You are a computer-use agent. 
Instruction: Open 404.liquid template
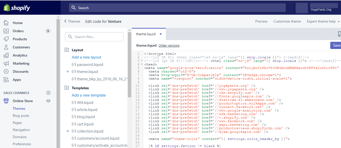tap(83, 103)
